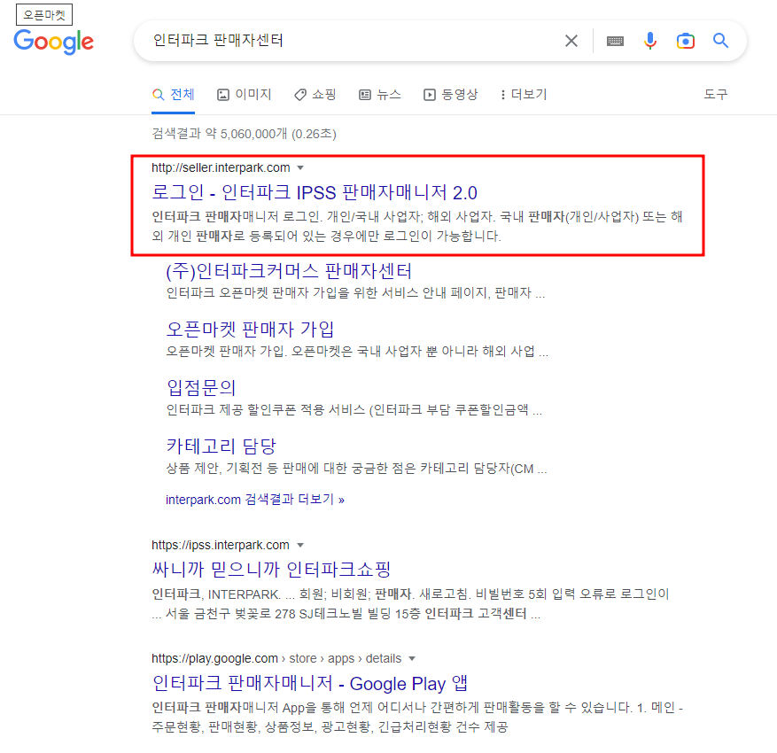Select the 전체 tab
This screenshot has height=753, width=777.
pyautogui.click(x=173, y=95)
